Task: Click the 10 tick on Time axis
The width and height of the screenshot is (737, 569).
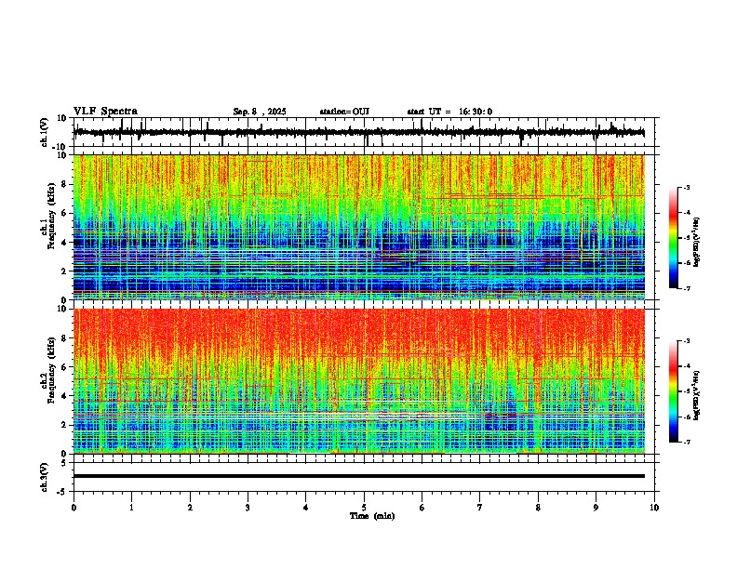Action: (x=654, y=508)
